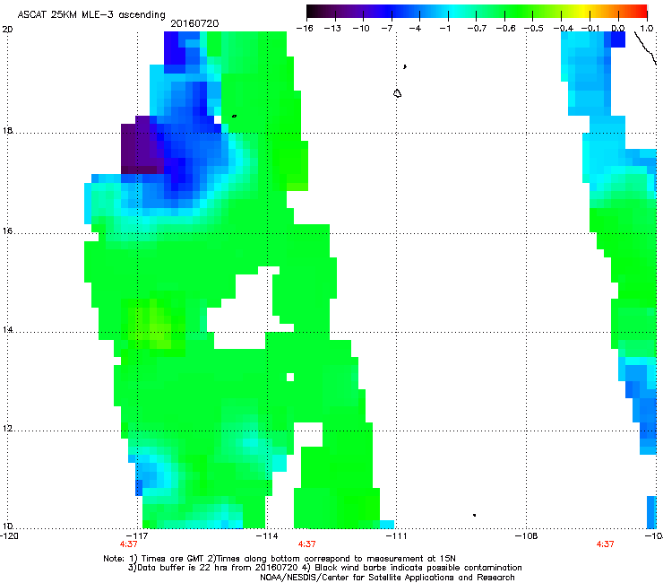The height and width of the screenshot is (583, 663).
Task: Click the longitude axis label "-111"
Action: pos(396,536)
